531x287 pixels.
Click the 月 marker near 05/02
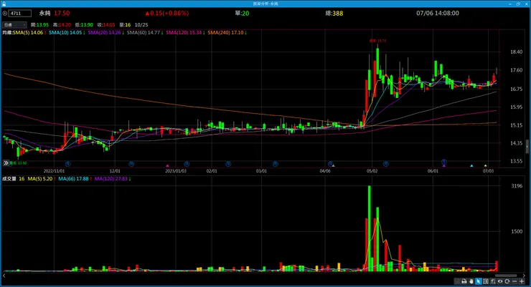(386, 164)
